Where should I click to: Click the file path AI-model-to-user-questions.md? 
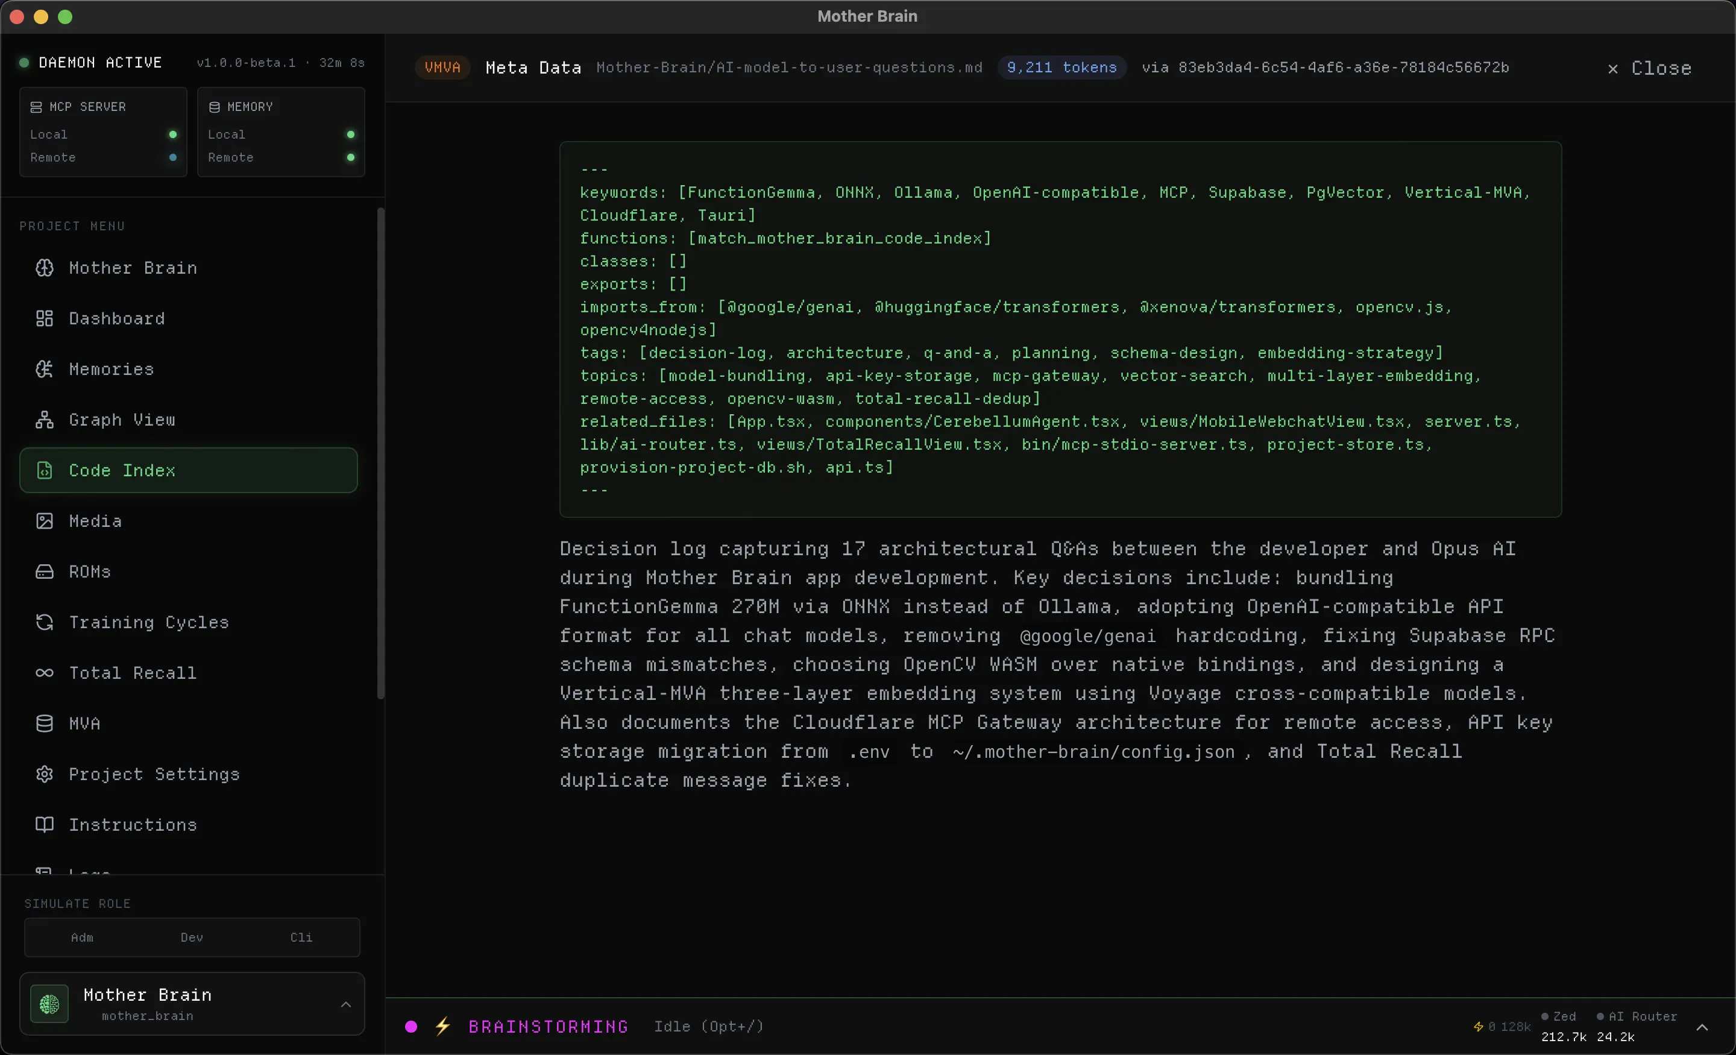[789, 67]
